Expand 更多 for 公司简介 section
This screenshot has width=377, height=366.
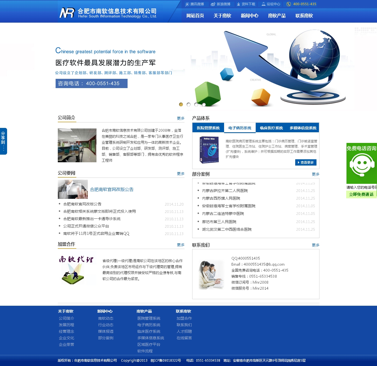tap(180, 118)
